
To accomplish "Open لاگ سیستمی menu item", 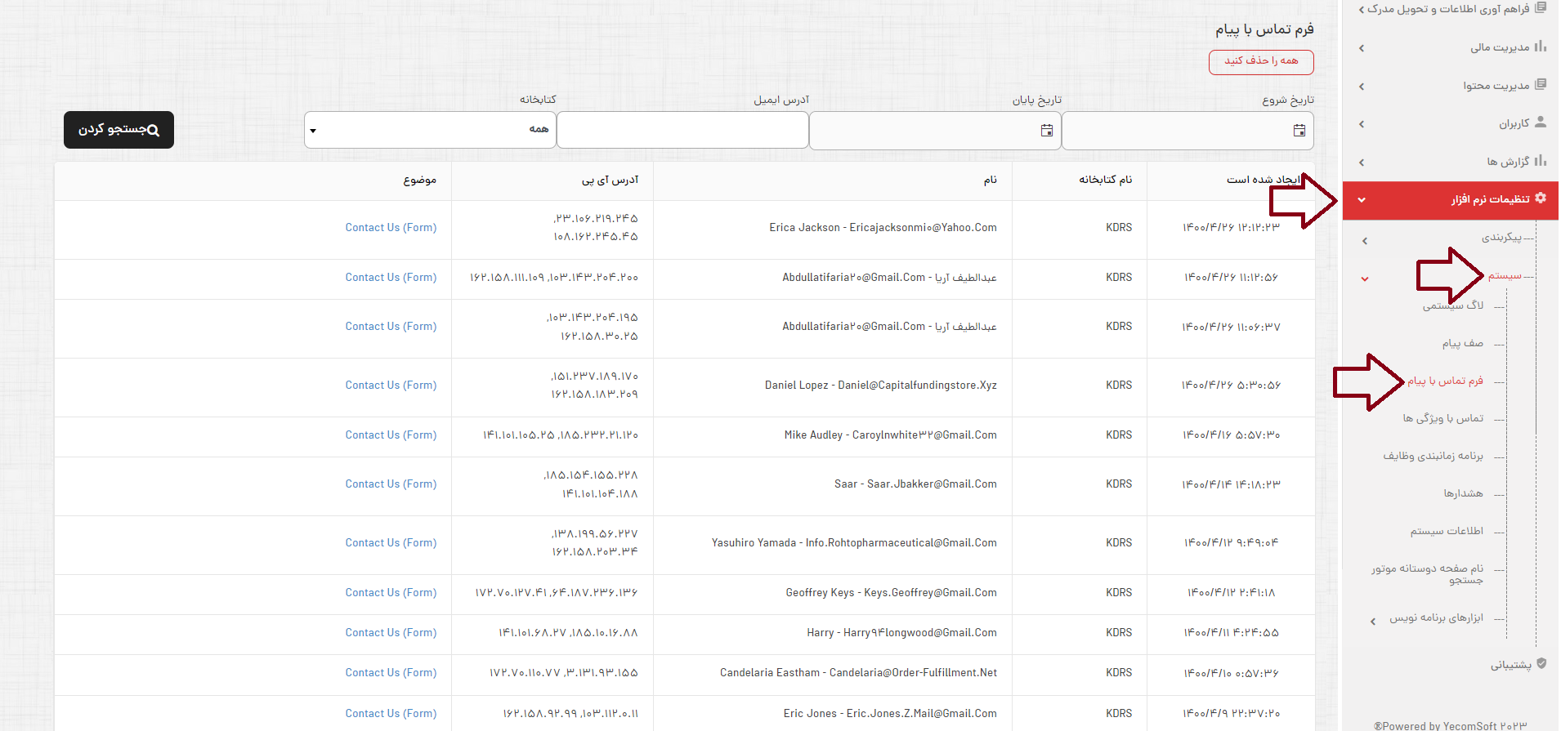I will (1452, 305).
